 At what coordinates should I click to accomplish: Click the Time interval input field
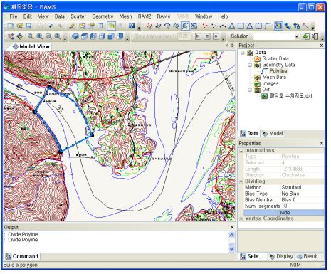pos(184,36)
